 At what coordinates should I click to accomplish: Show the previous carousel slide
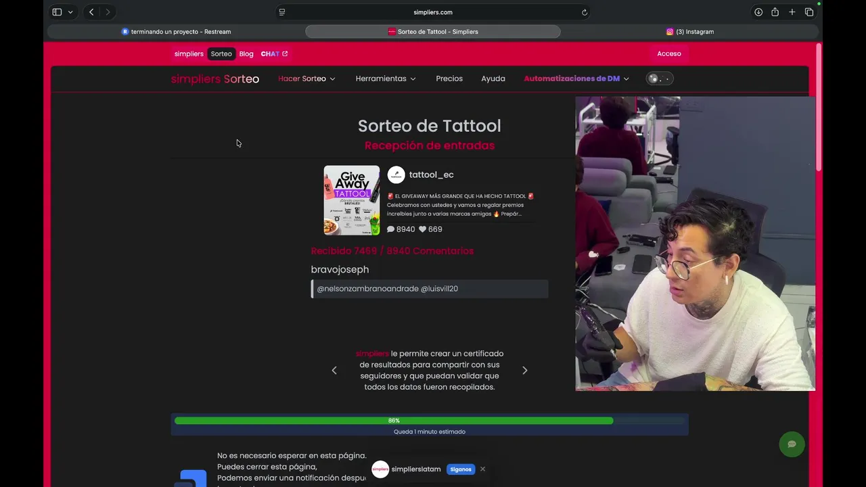[334, 371]
